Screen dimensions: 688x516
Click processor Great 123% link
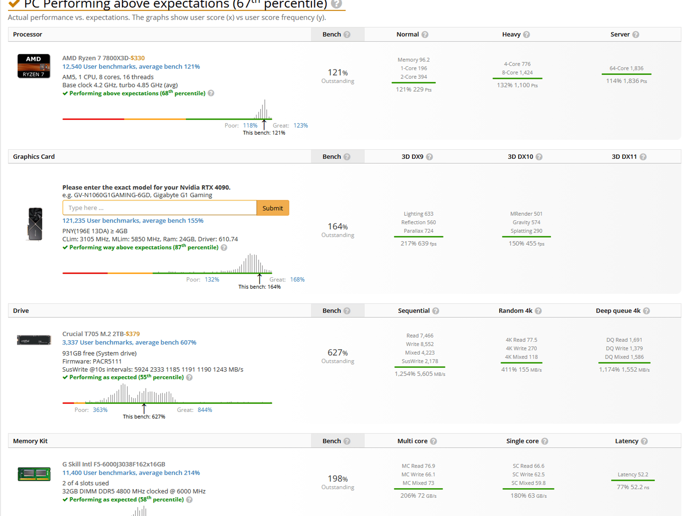(x=301, y=126)
